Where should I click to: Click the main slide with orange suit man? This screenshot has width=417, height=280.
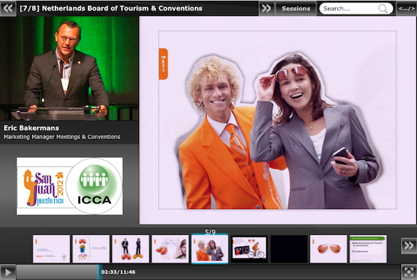pyautogui.click(x=277, y=120)
